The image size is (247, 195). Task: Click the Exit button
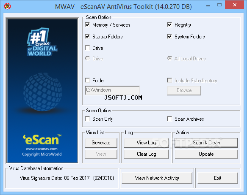(217, 178)
